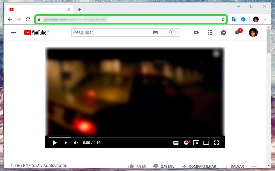This screenshot has height=171, width=275.
Task: Open the YouTube apps grid
Action: pos(210,32)
